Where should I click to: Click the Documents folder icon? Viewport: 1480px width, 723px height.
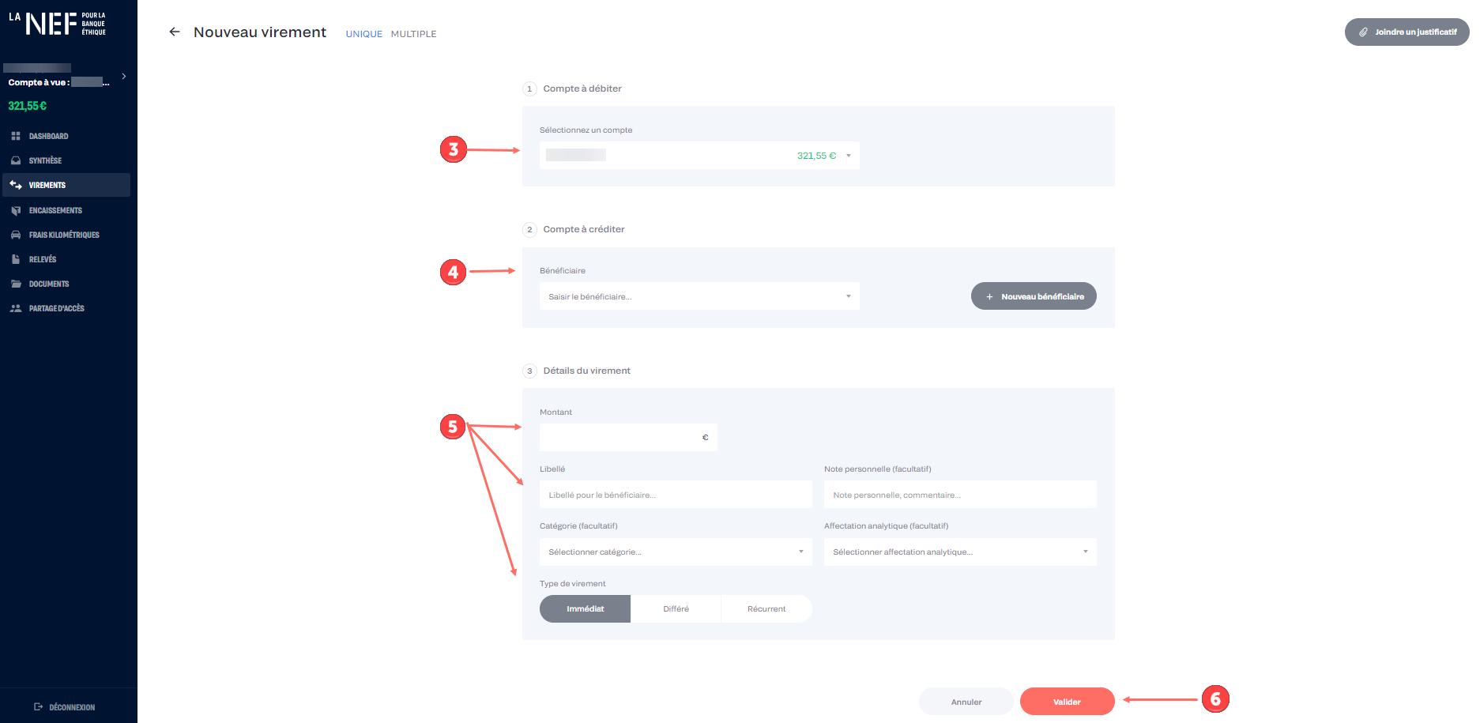pyautogui.click(x=16, y=284)
